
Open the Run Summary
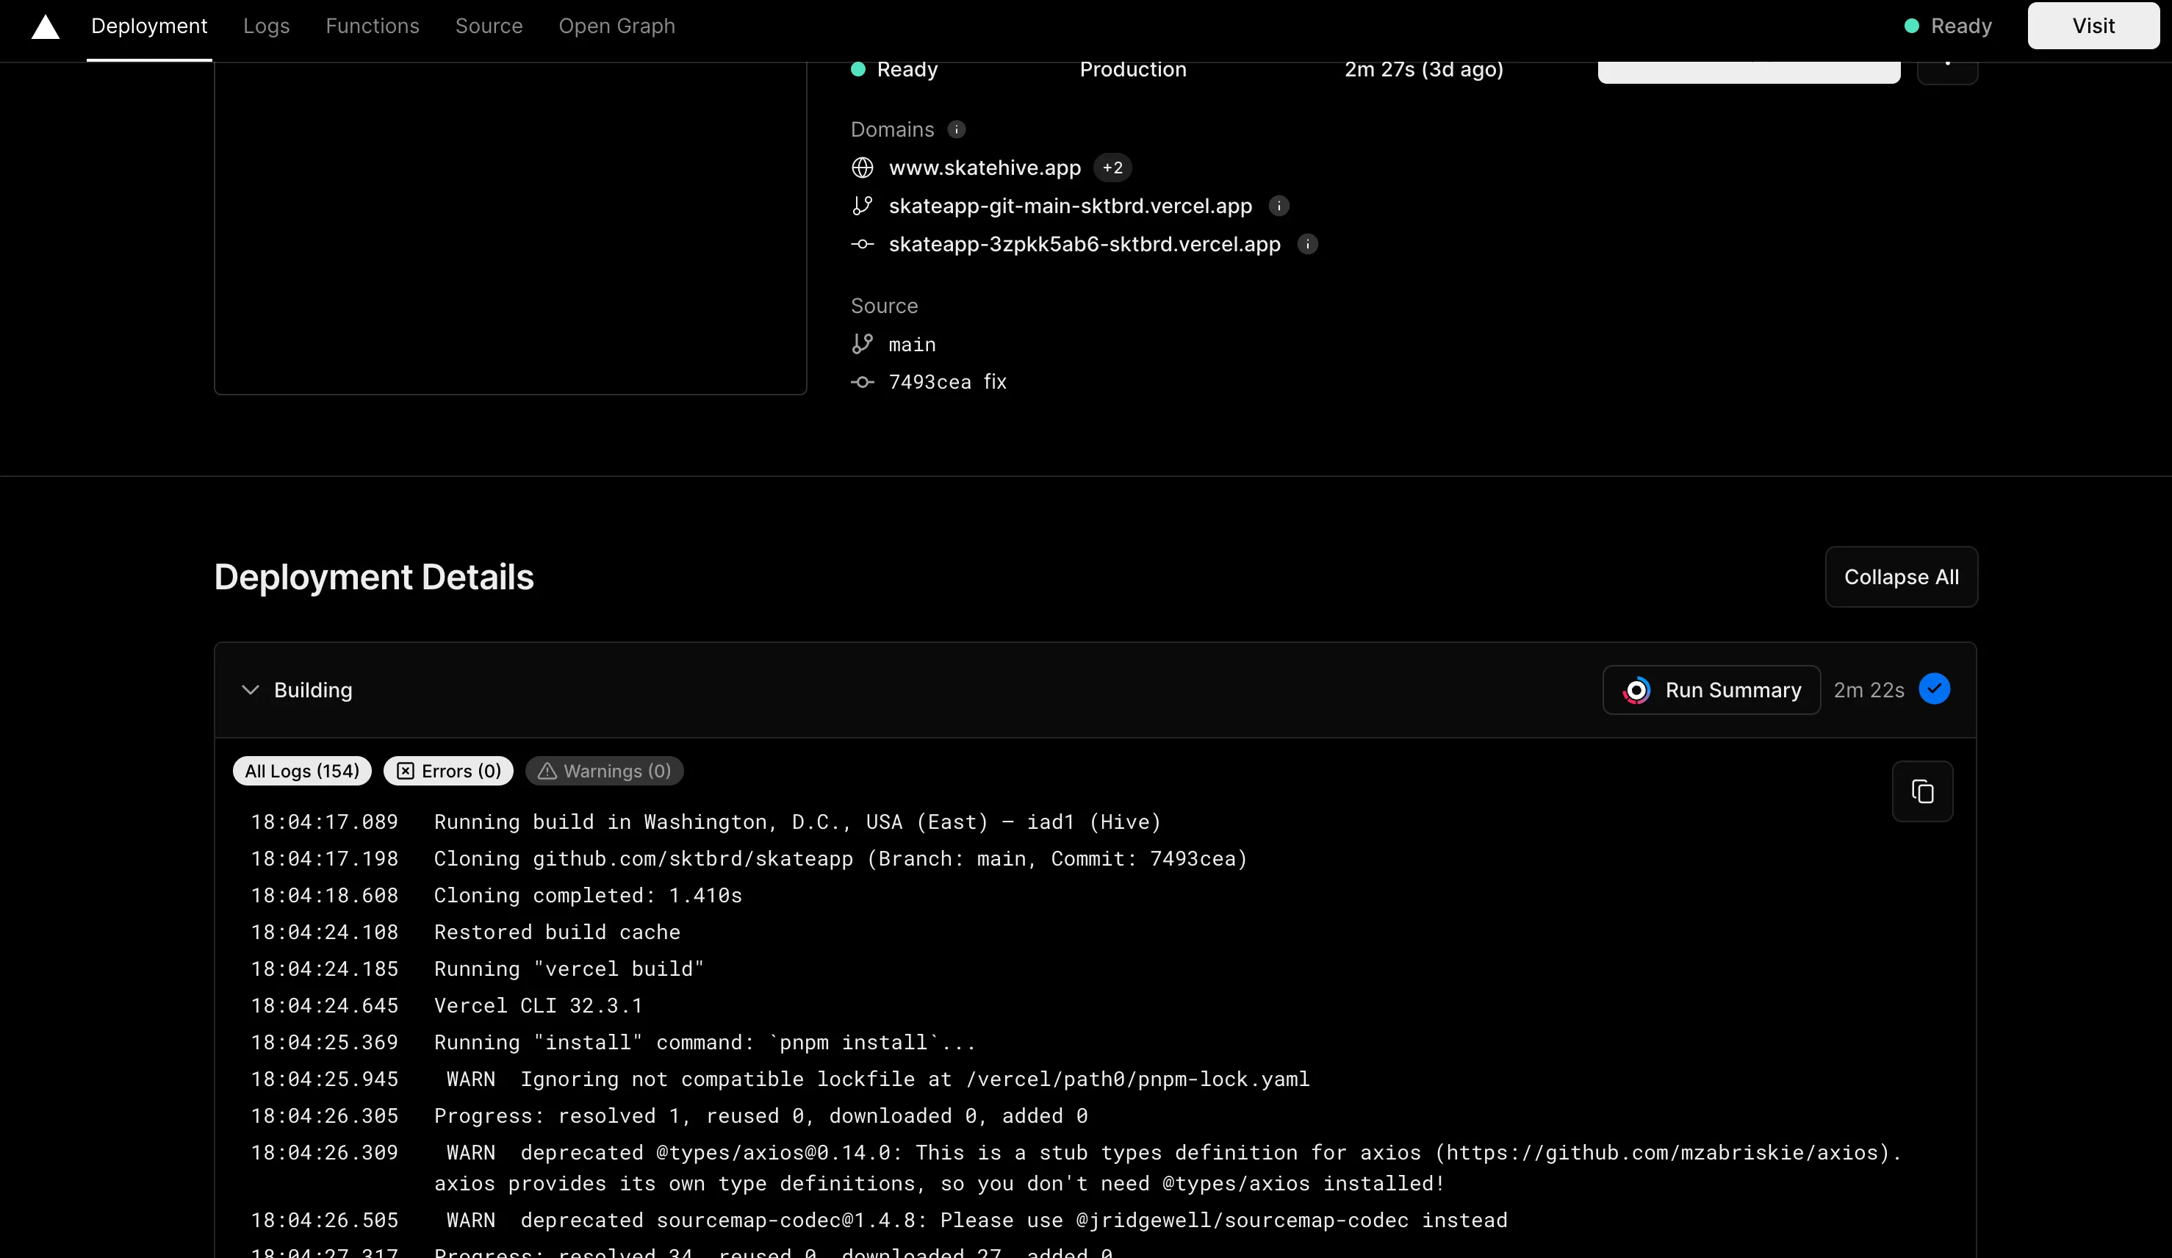coord(1711,690)
